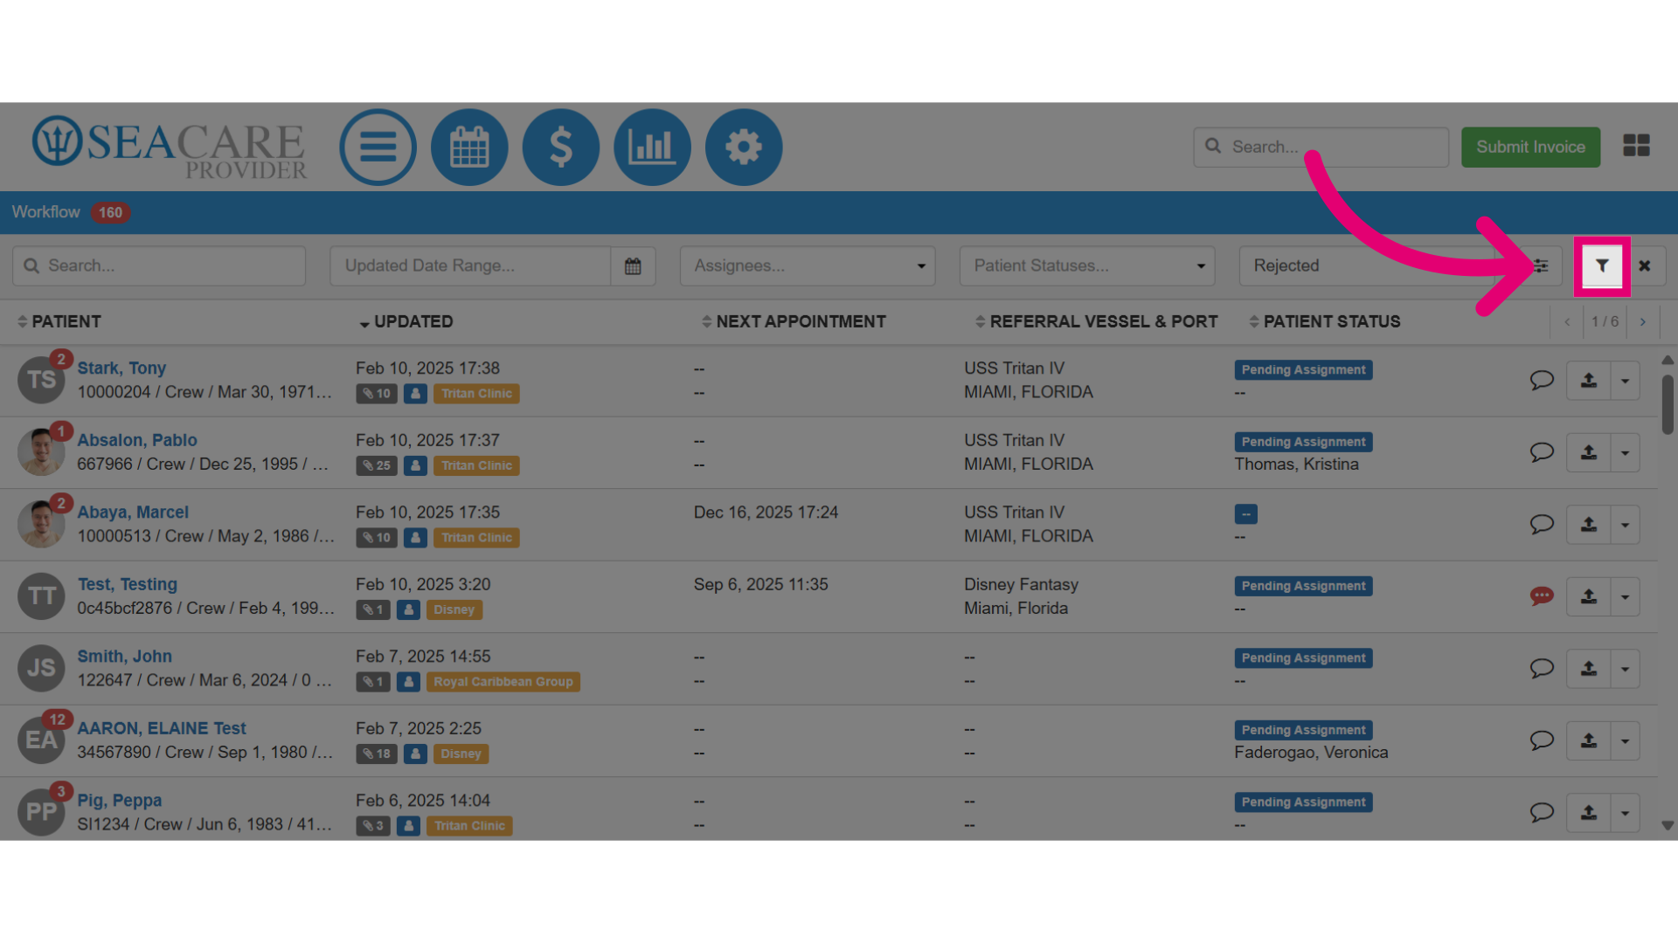Click the 160 workflow count badge
The height and width of the screenshot is (943, 1678).
point(110,212)
